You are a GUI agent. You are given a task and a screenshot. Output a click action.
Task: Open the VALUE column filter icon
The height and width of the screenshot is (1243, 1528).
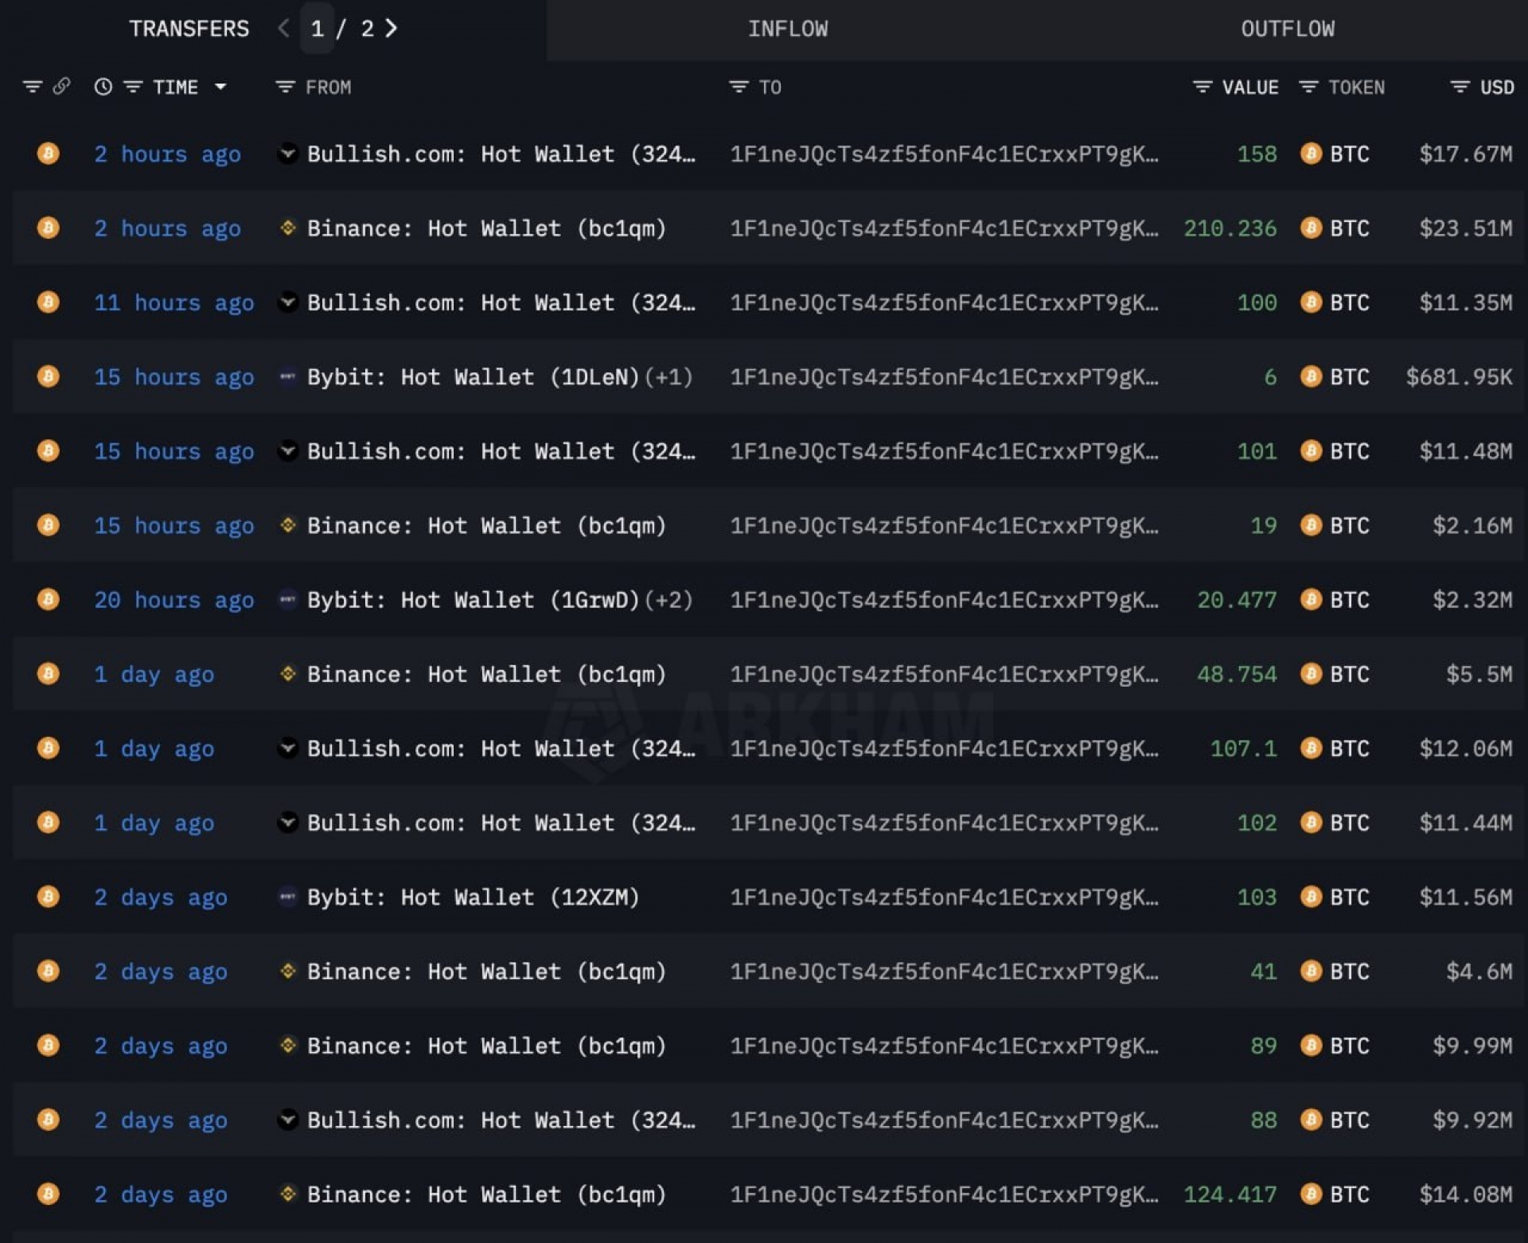tap(1202, 87)
